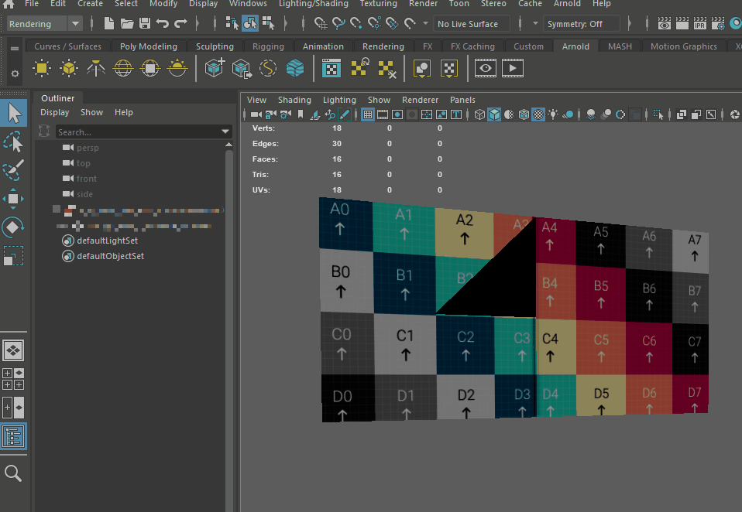
Task: Toggle the viewport grid display
Action: pyautogui.click(x=368, y=114)
